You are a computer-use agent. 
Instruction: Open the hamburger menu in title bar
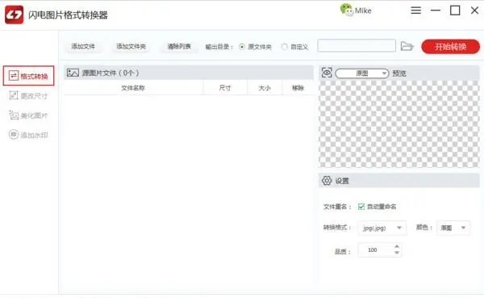(x=415, y=10)
